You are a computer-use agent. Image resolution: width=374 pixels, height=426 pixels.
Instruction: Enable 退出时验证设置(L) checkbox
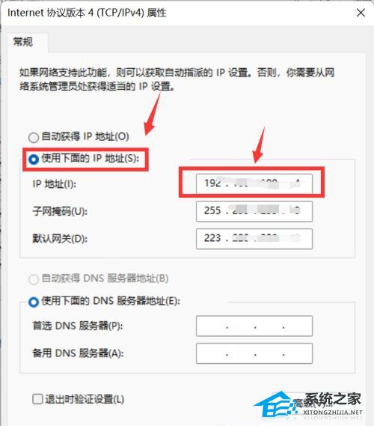(37, 399)
